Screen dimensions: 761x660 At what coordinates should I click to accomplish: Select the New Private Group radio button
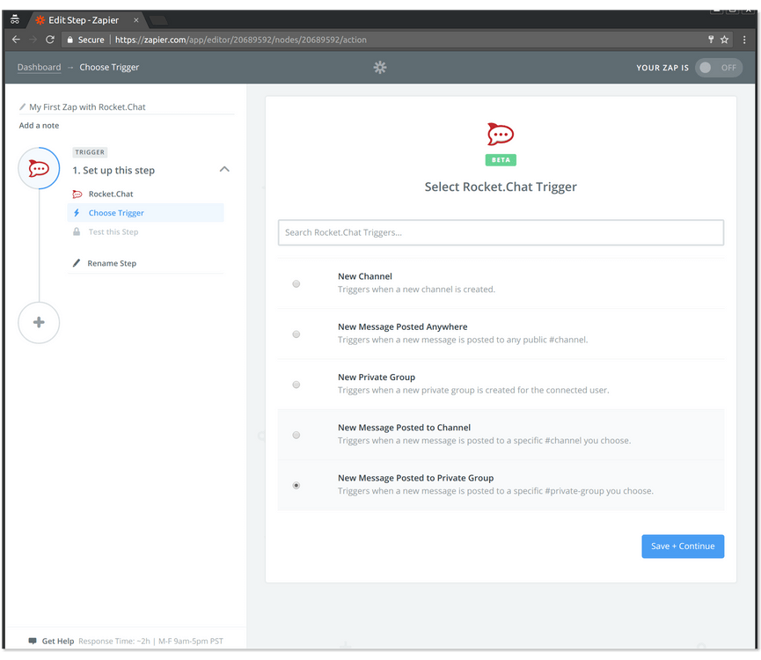tap(296, 385)
